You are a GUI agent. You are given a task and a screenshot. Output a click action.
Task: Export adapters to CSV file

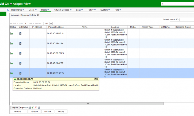pos(30,107)
